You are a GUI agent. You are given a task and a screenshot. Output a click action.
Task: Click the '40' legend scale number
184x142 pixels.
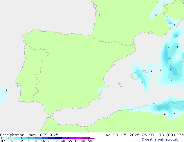[x=76, y=141]
